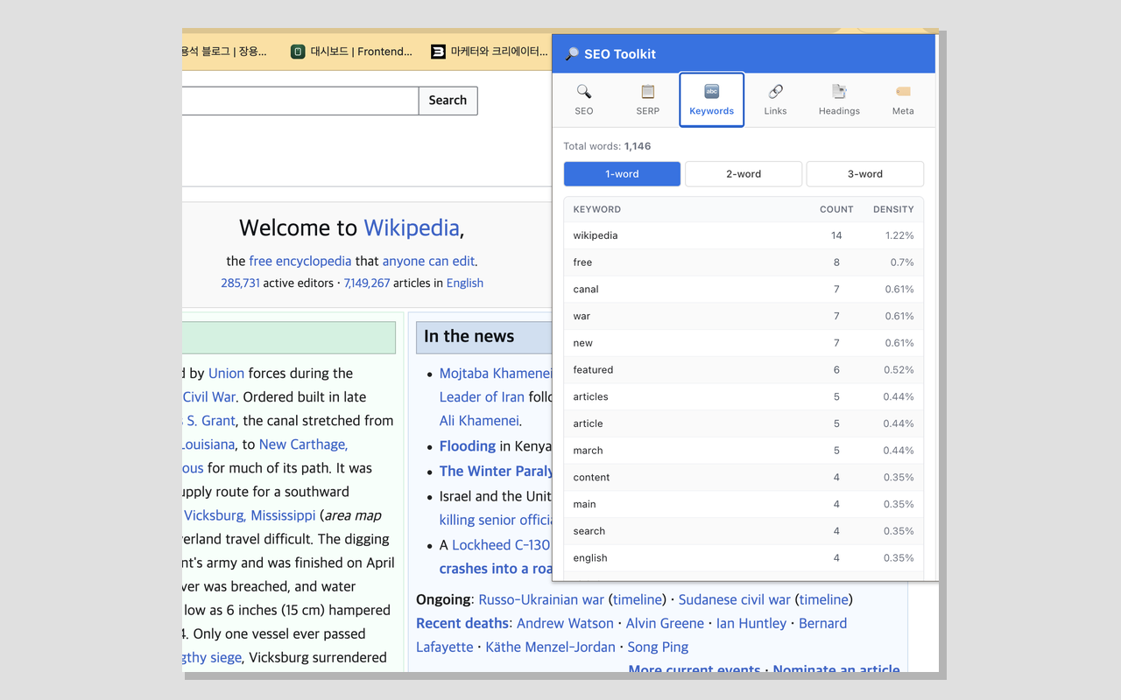Select the 3-word keyword filter
Image resolution: width=1121 pixels, height=700 pixels.
(865, 174)
